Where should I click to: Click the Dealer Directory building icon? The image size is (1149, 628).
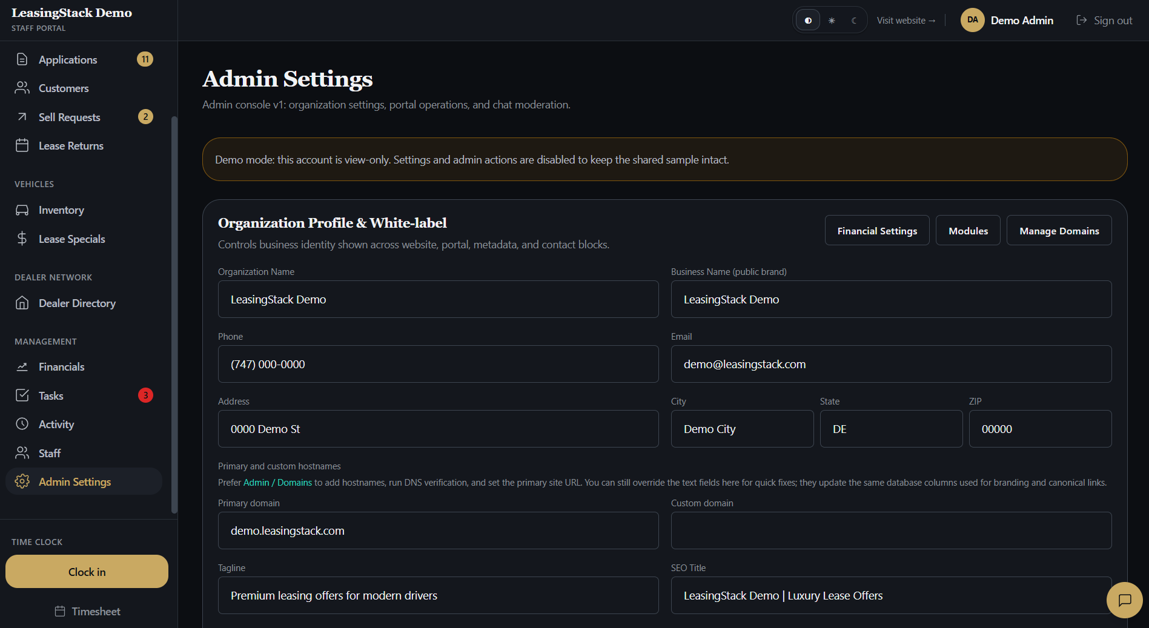(22, 303)
